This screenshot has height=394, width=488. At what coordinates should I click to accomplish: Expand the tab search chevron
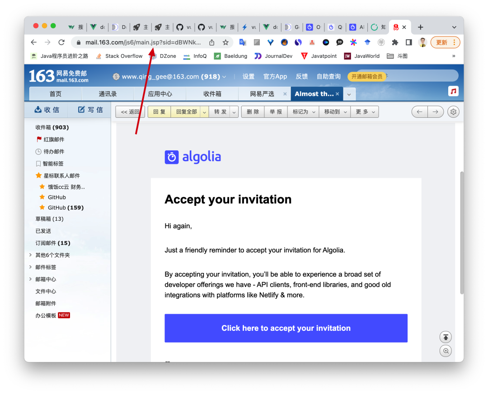tap(454, 28)
